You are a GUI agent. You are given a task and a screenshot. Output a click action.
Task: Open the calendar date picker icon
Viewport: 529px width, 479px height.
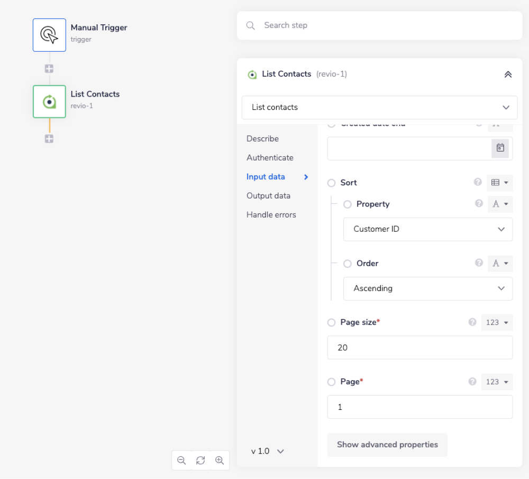point(500,148)
